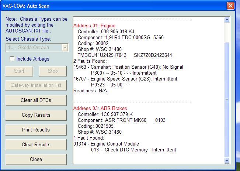Open the Gateway installation list

click(36, 85)
